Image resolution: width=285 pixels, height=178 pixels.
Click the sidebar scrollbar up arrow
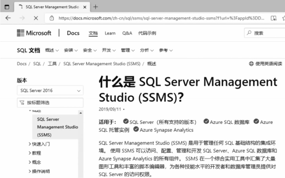[81, 113]
